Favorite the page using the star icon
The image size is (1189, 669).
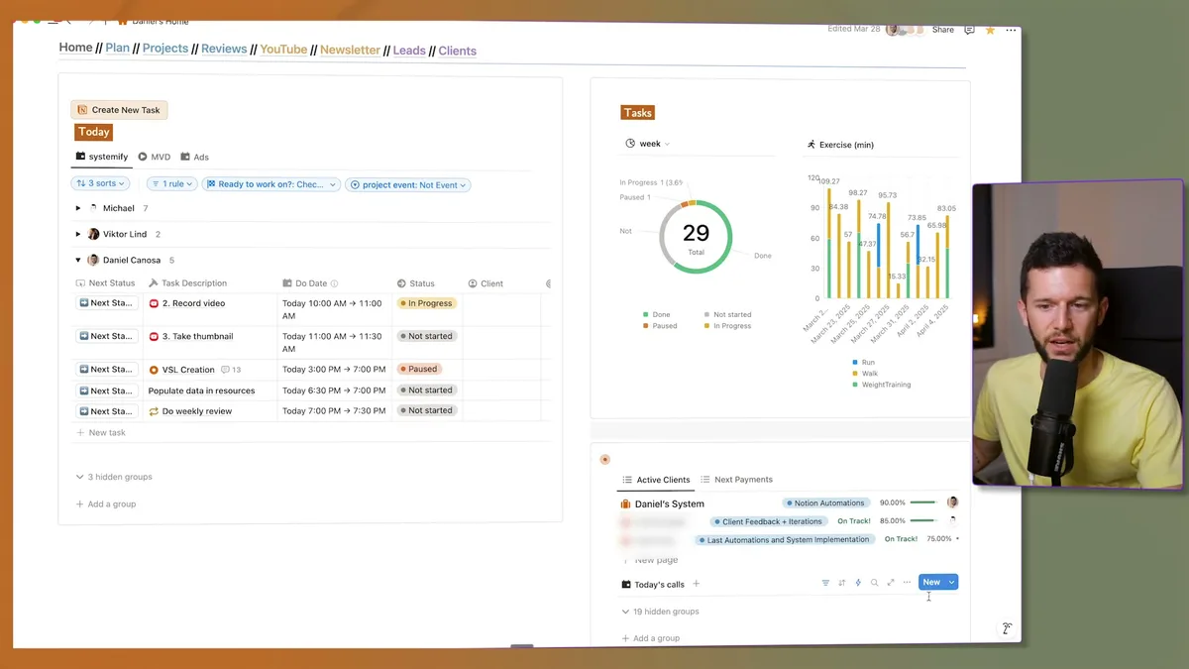tap(990, 30)
